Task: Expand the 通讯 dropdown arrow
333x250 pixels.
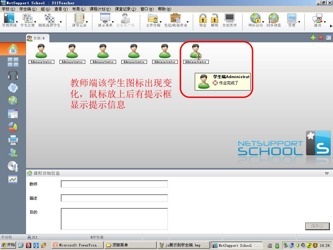Action: tap(325, 22)
